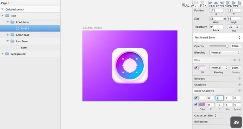Select the Background group row

pos(30,54)
